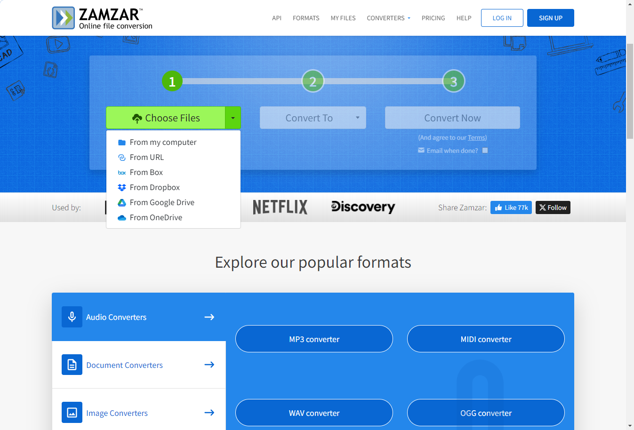Screen dimensions: 634x430
Task: Click the Dropbox icon in the dropdown
Action: point(122,187)
